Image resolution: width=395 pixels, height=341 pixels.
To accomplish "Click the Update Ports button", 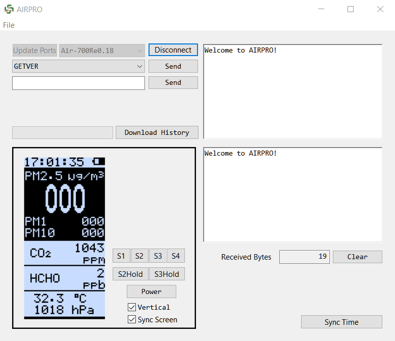I will 34,51.
